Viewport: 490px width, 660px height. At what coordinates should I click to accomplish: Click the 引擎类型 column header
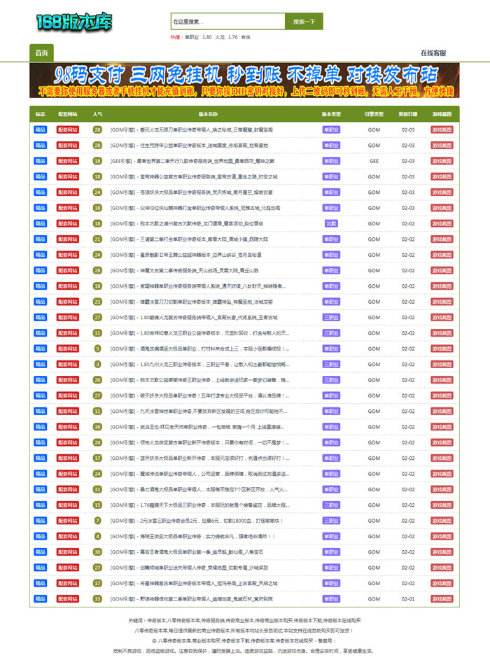tap(374, 114)
